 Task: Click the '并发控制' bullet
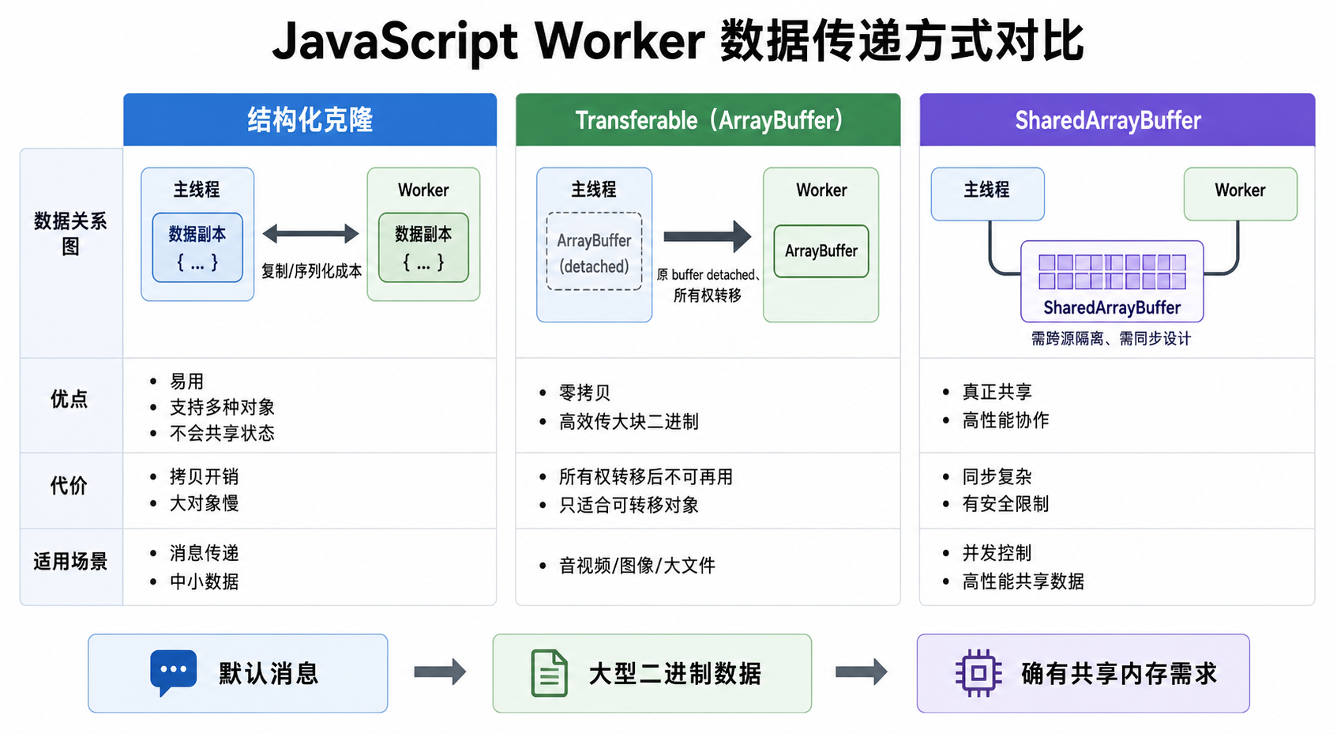(x=997, y=553)
